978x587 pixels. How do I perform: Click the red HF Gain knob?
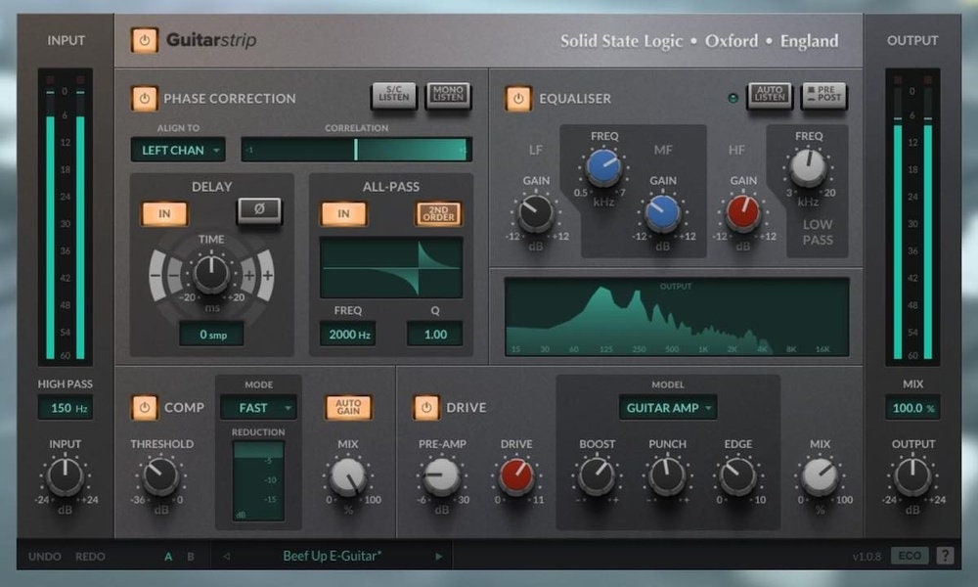743,213
